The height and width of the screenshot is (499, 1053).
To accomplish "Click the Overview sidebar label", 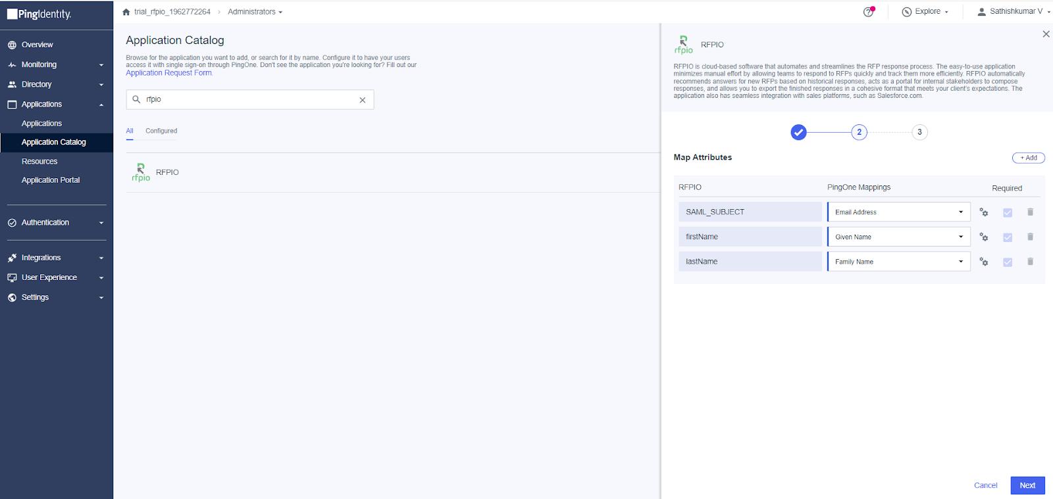I will coord(37,45).
